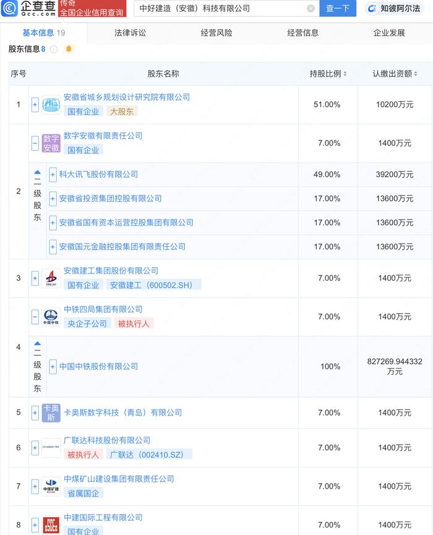Switch to 经营信息 tab
The image size is (433, 535).
pyautogui.click(x=302, y=33)
